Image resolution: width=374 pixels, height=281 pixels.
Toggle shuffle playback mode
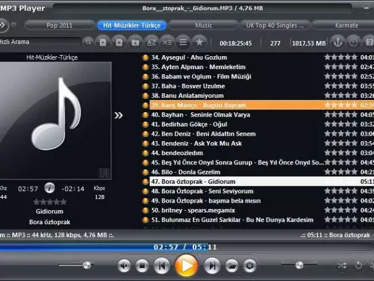tap(342, 265)
